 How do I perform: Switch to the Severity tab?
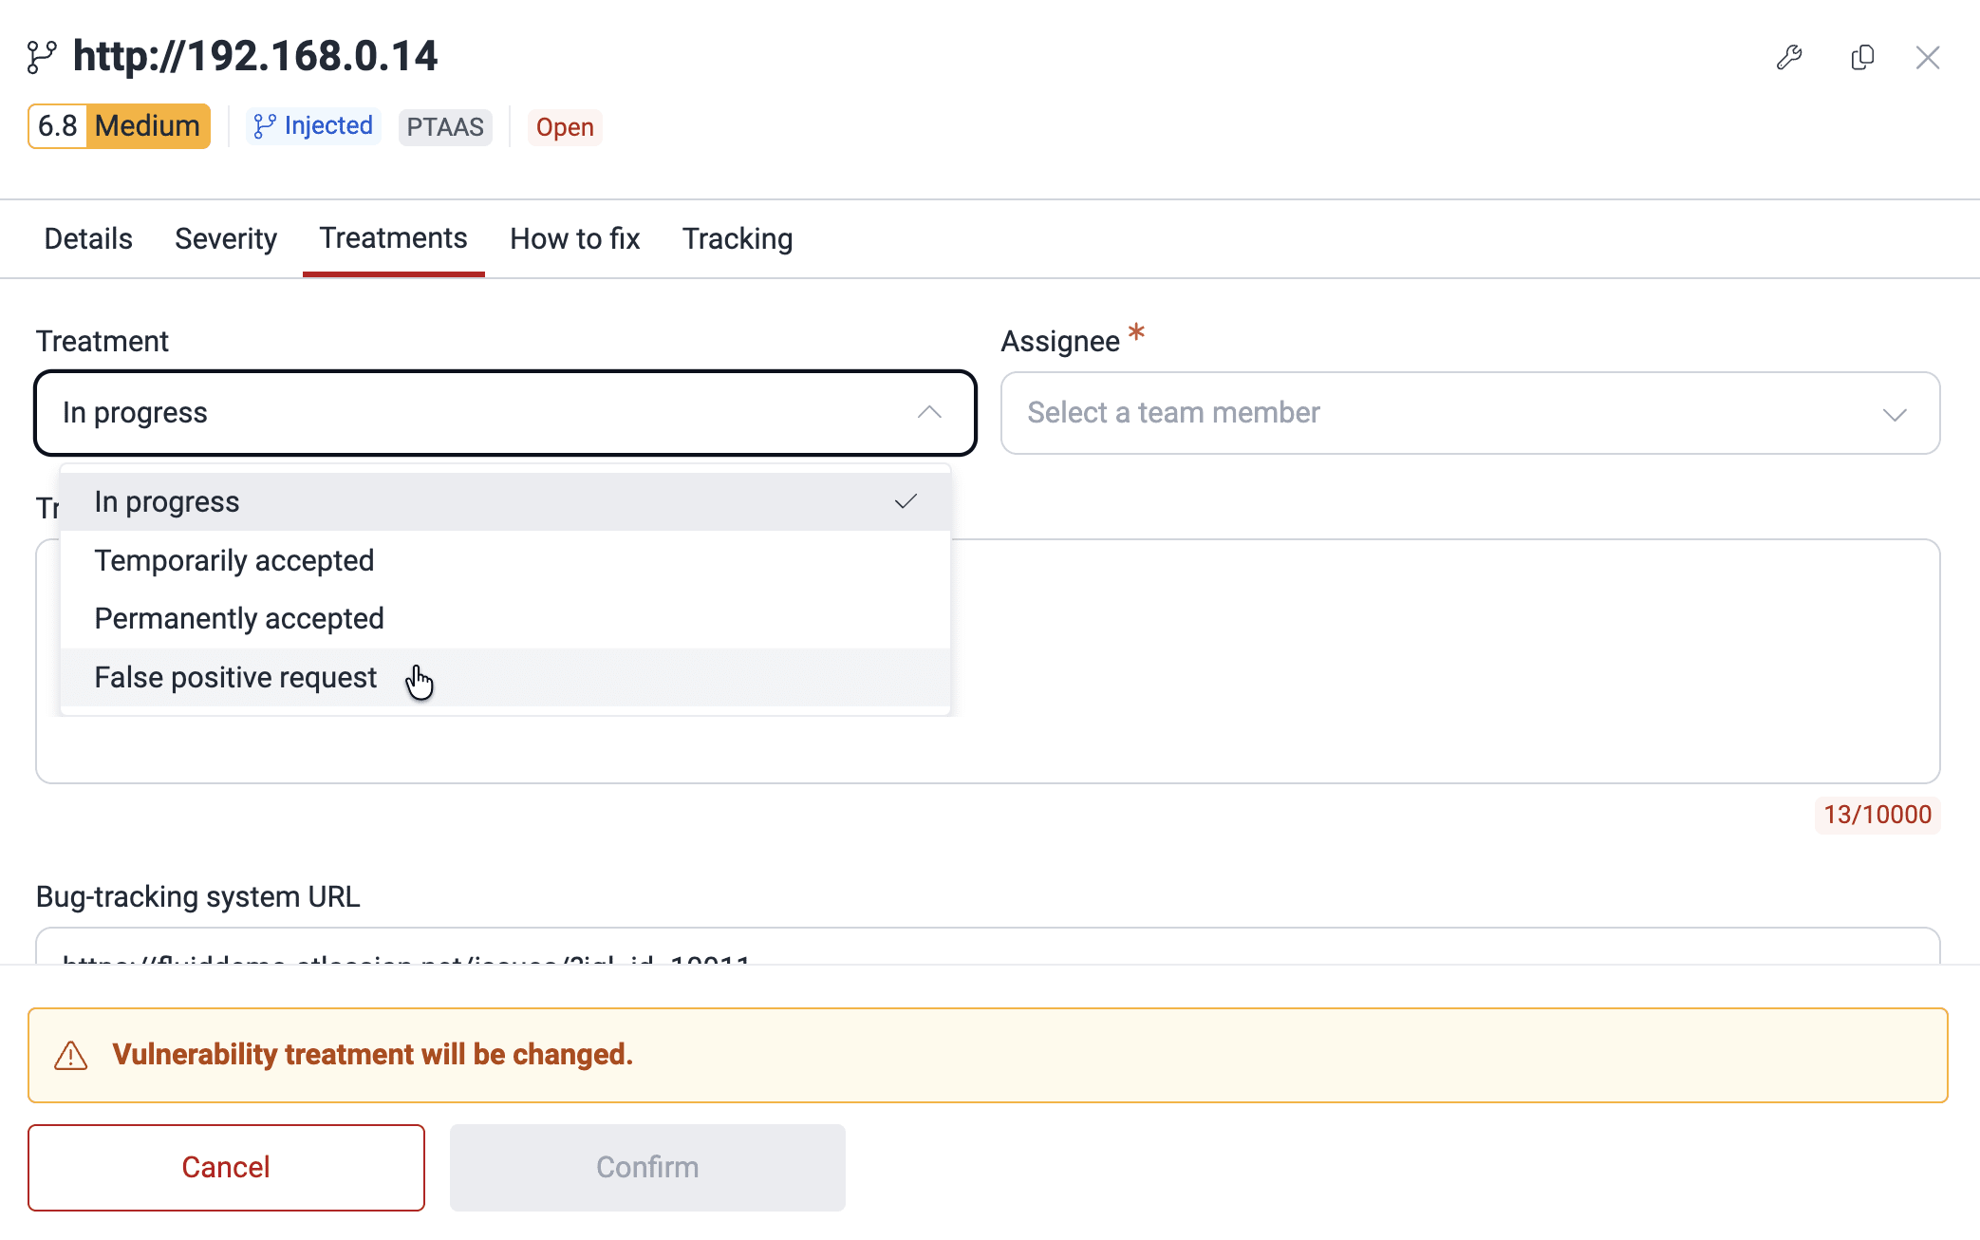click(226, 238)
